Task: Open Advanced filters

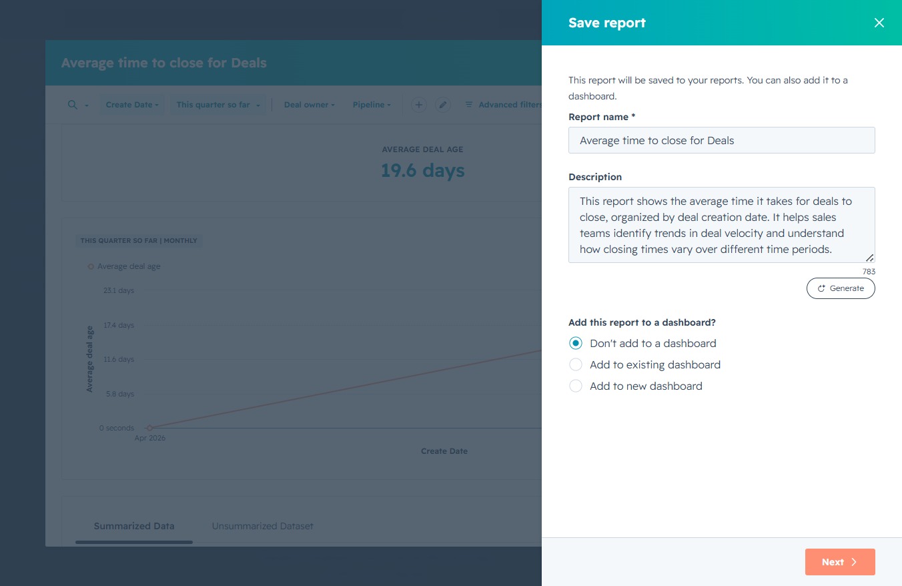Action: pyautogui.click(x=503, y=105)
